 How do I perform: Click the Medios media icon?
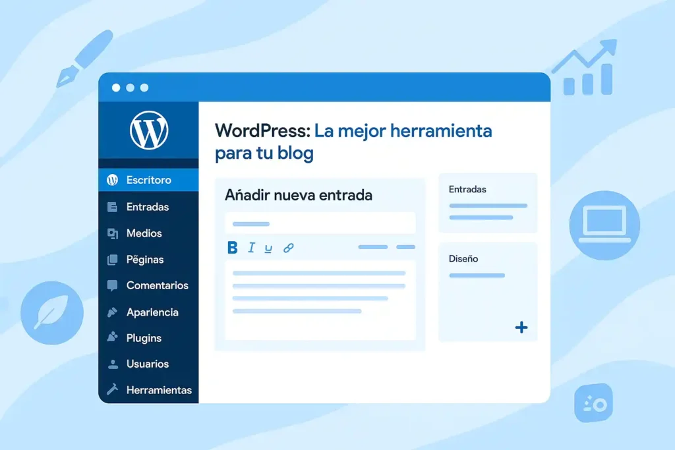pyautogui.click(x=112, y=233)
